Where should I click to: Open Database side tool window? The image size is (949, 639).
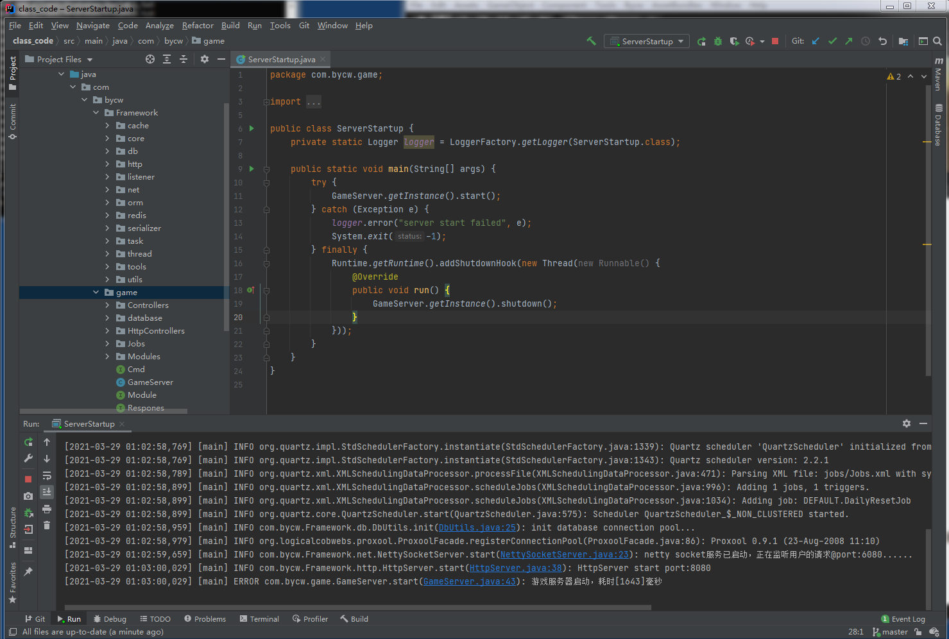pyautogui.click(x=939, y=125)
